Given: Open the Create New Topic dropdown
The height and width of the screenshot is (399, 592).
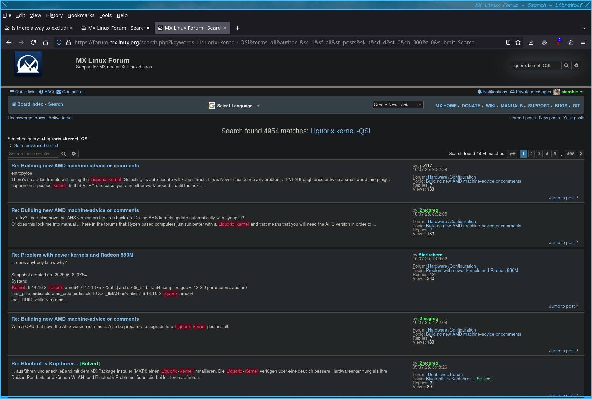Looking at the screenshot, I should coord(398,105).
